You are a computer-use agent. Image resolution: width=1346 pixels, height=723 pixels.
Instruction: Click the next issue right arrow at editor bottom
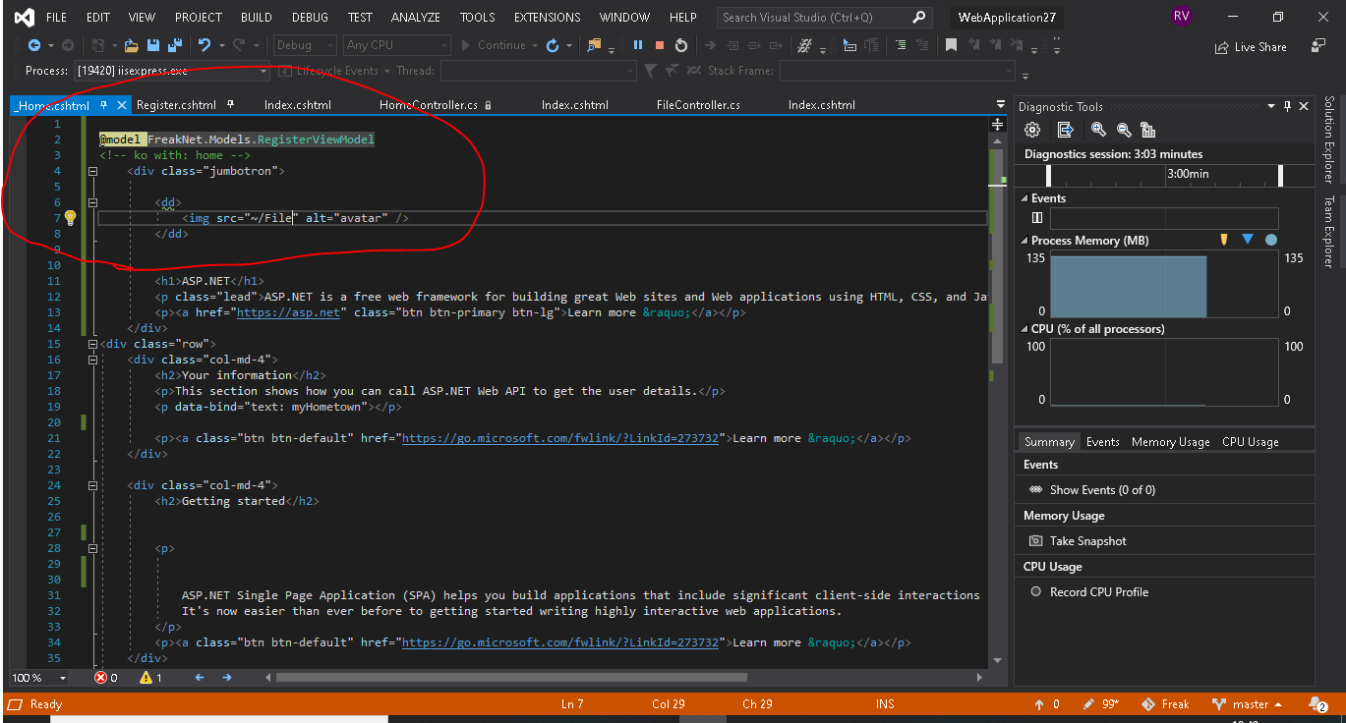[x=227, y=678]
